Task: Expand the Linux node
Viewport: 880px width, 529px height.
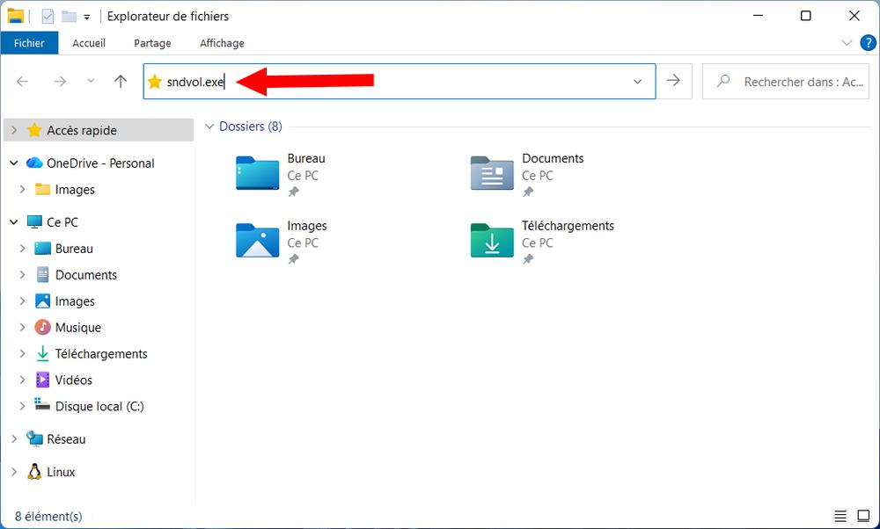Action: pos(14,472)
